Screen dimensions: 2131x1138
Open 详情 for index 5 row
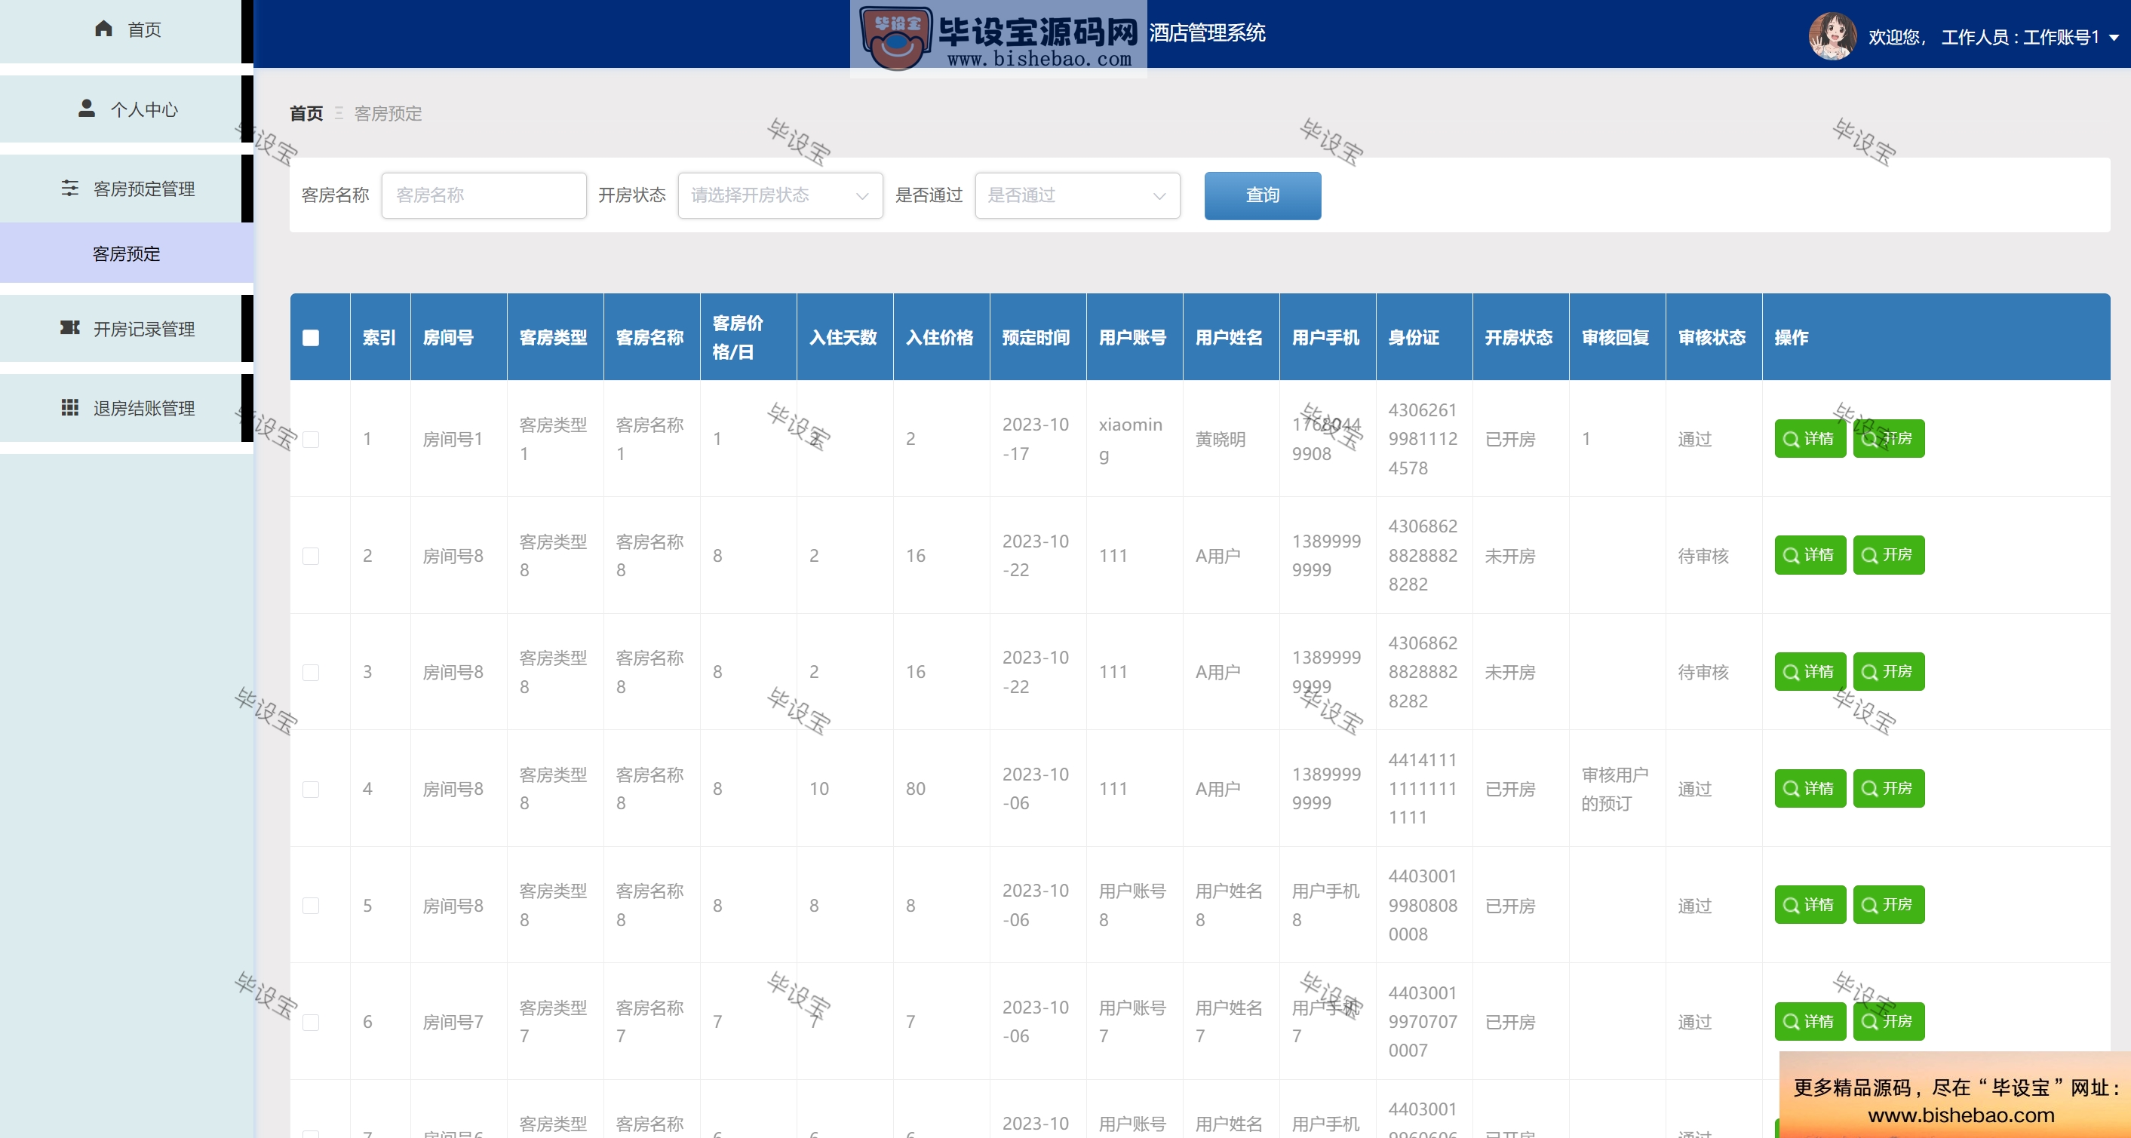click(1809, 905)
